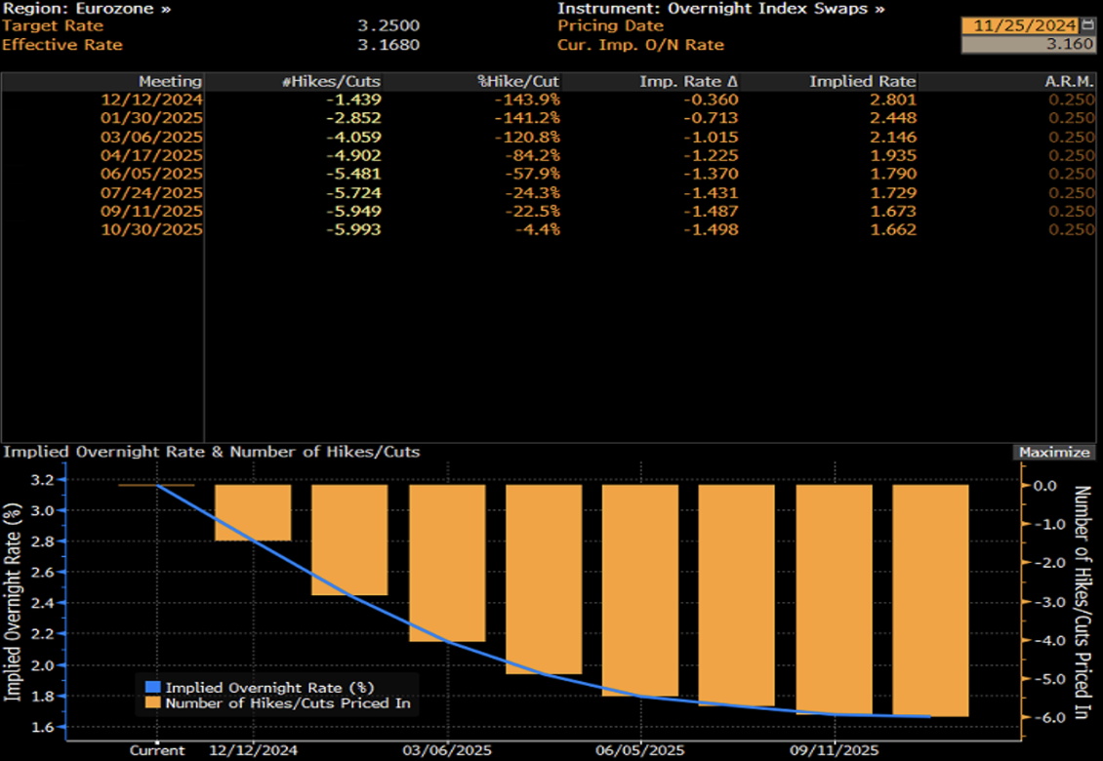Viewport: 1103px width, 761px height.
Task: Select the 04/17/2025 meeting row
Action: (x=549, y=155)
